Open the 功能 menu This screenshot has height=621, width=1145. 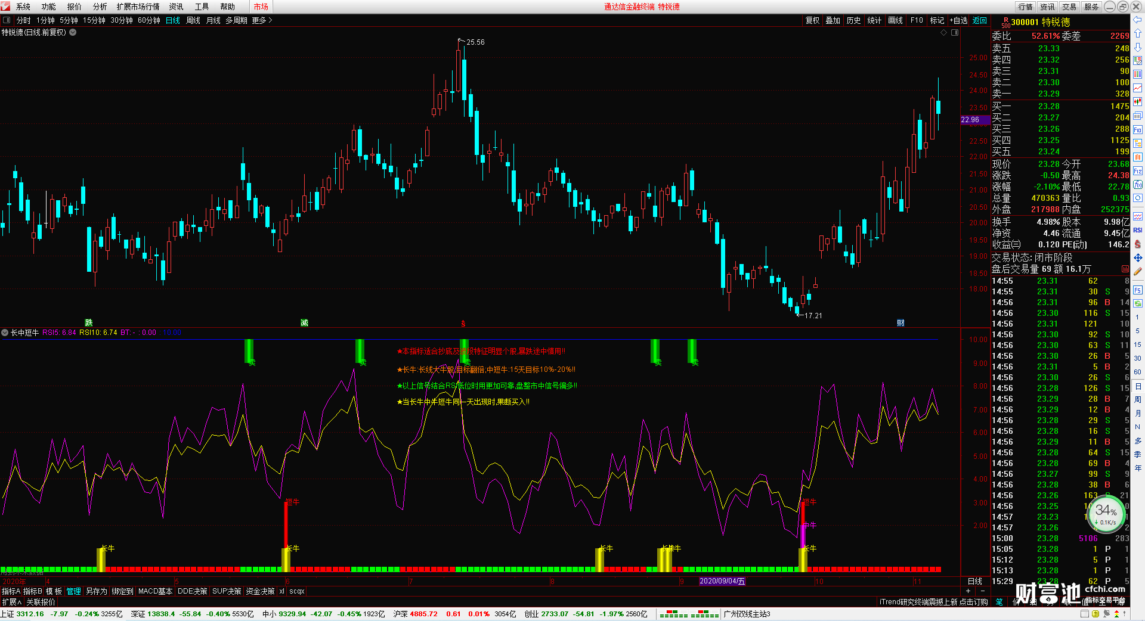[x=49, y=7]
